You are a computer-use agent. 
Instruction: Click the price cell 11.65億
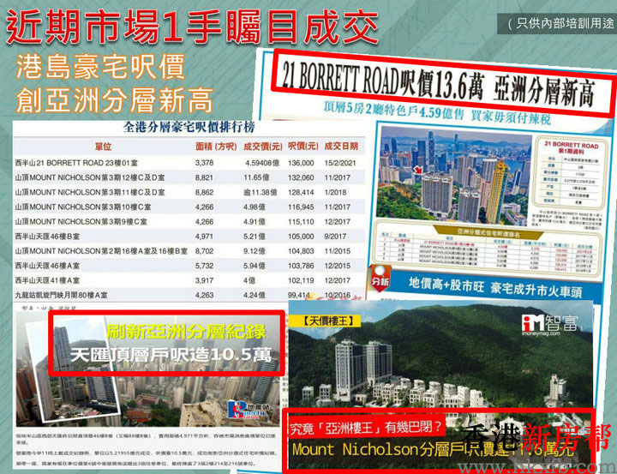click(x=256, y=178)
